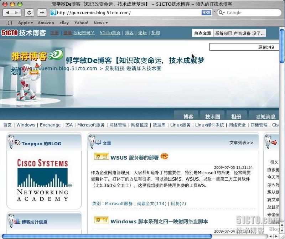The width and height of the screenshot is (285, 239).
Task: Click 阅读全文(114) read full text link
Action: 152,203
